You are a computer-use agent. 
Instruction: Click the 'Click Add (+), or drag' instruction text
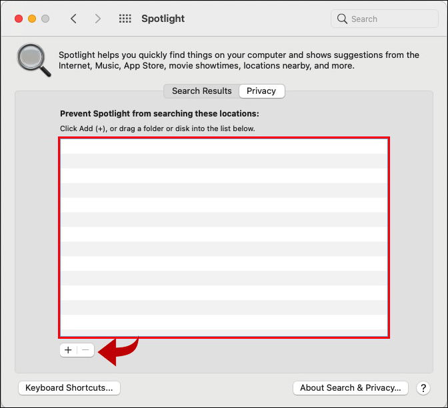pyautogui.click(x=157, y=128)
